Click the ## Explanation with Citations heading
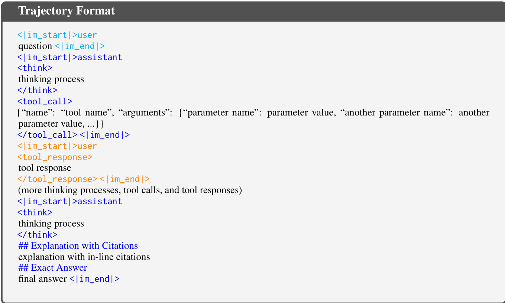Viewport: 505px width, 303px height. [x=78, y=246]
